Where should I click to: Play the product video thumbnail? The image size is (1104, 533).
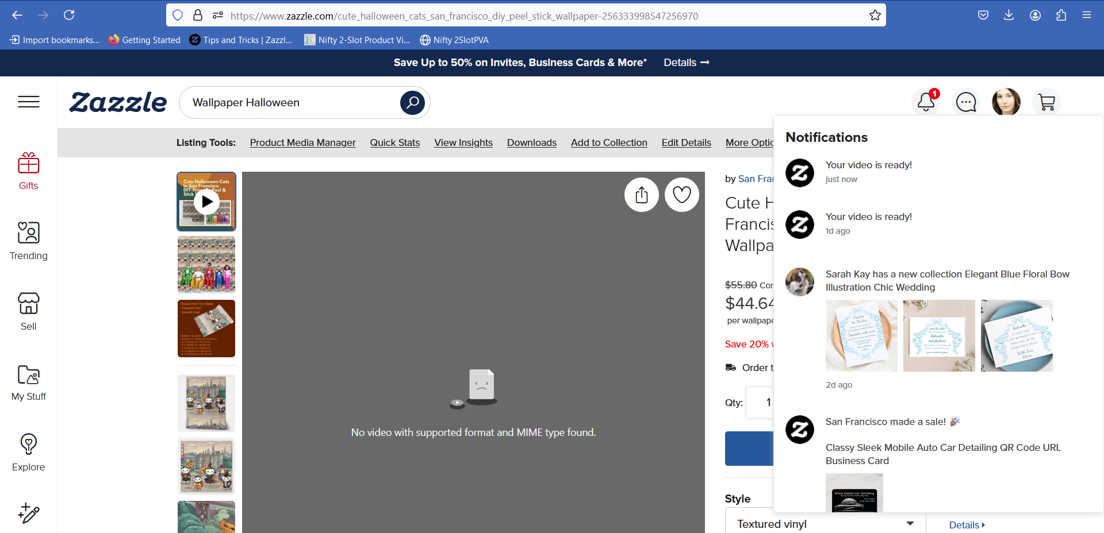[x=206, y=202]
